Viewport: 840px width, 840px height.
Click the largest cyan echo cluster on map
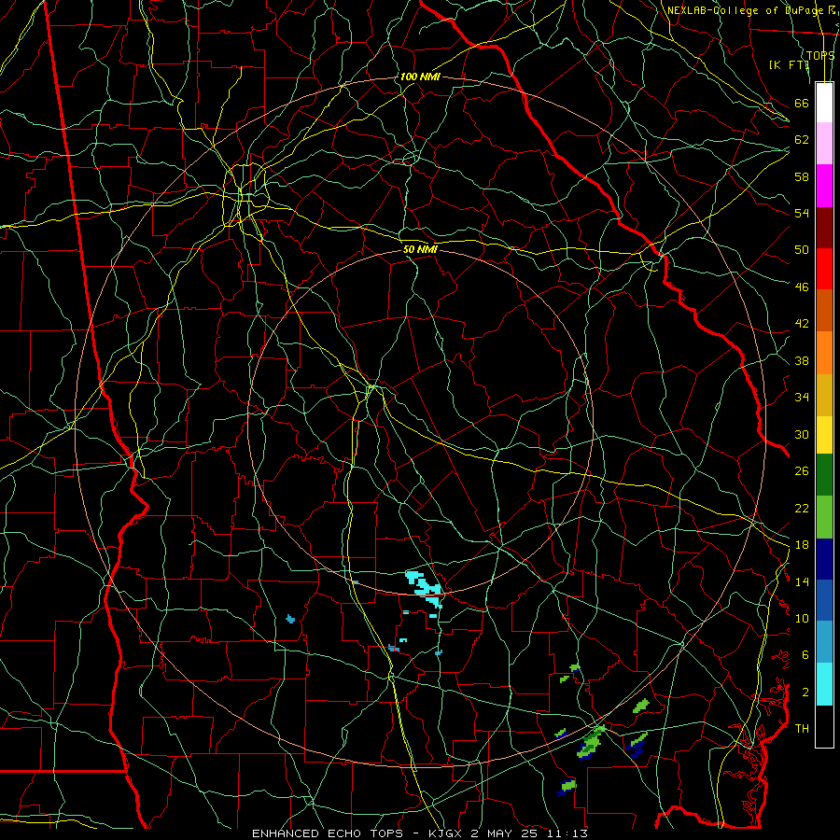(x=425, y=588)
